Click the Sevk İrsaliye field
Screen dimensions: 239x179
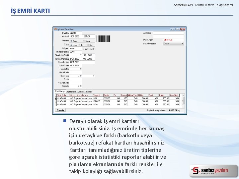(76, 62)
